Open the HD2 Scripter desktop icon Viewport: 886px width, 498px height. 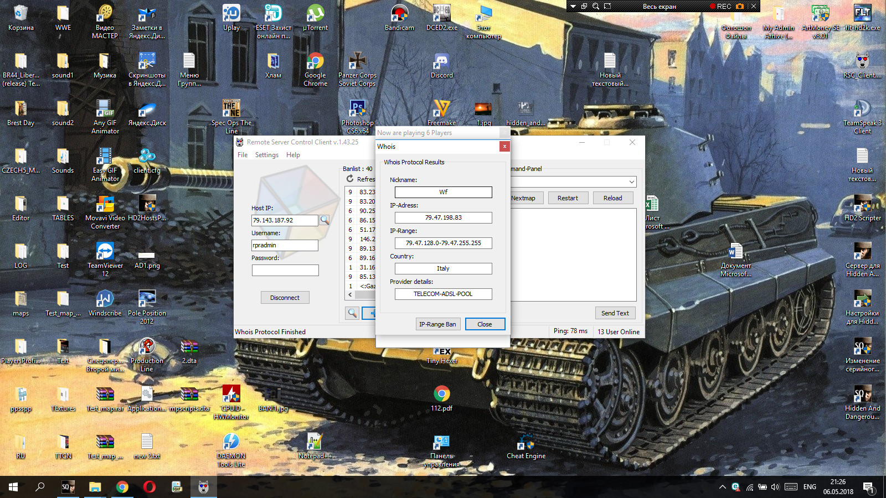pos(863,209)
